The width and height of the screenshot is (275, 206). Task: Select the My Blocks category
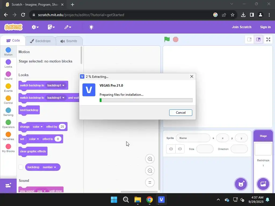pyautogui.click(x=8, y=148)
